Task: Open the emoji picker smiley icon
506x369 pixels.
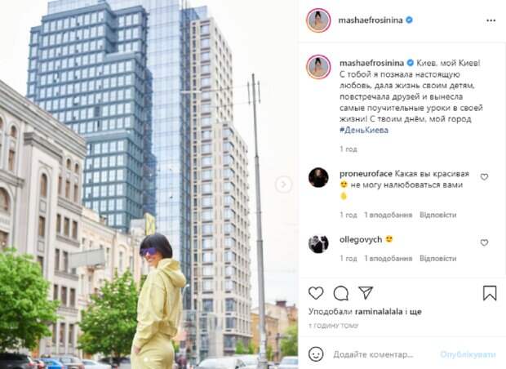Action: [316, 354]
